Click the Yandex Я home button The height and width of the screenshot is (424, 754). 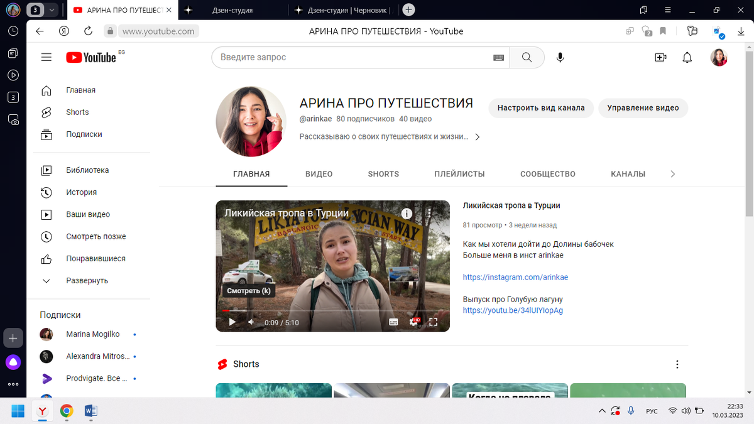[63, 31]
